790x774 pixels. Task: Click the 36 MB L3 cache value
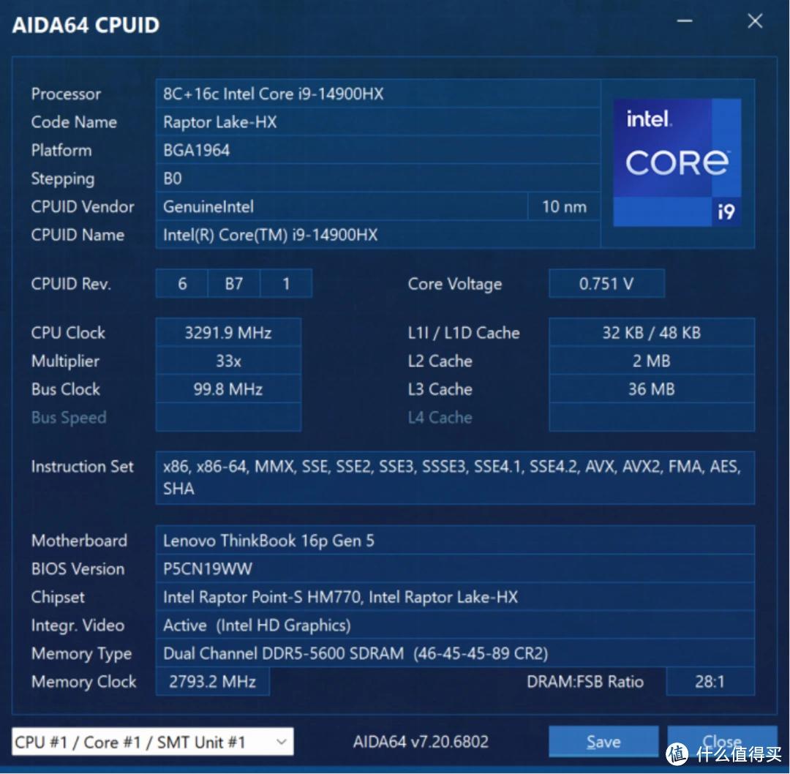[652, 388]
